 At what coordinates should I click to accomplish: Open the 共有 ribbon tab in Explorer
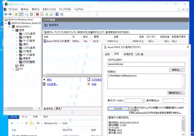[x=35, y=117]
